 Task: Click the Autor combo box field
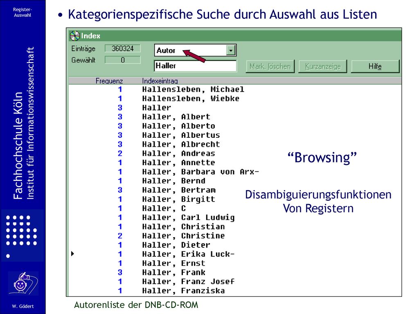[195, 50]
